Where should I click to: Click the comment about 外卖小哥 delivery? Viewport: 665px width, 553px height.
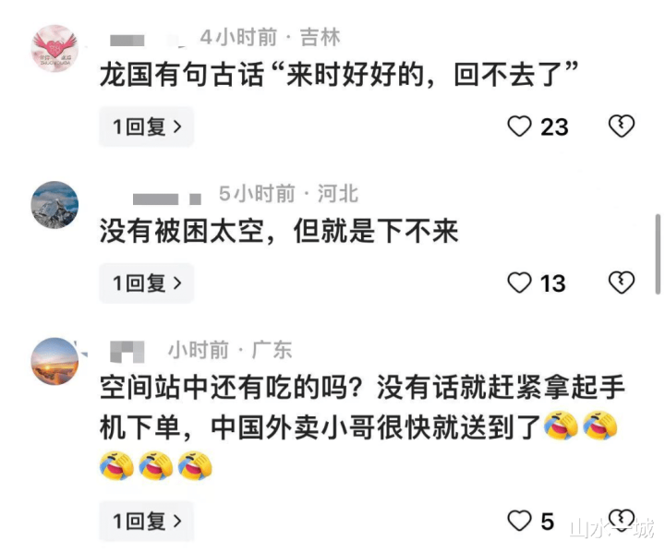pos(363,427)
